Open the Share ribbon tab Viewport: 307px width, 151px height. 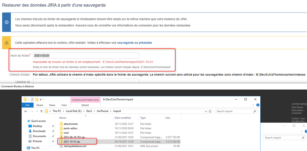pos(52,105)
